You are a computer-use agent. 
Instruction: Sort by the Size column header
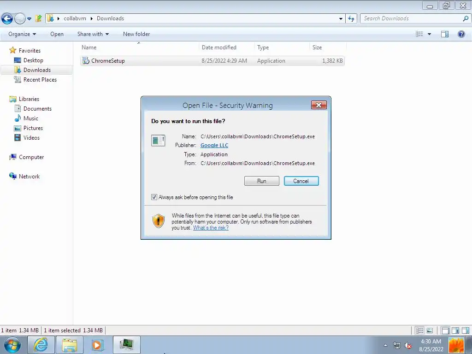click(x=328, y=47)
